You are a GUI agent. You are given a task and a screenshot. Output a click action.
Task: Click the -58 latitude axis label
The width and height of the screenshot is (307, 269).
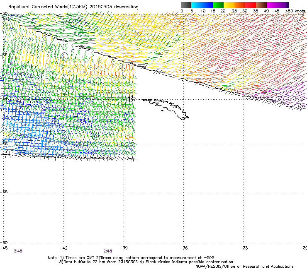pyautogui.click(x=4, y=192)
